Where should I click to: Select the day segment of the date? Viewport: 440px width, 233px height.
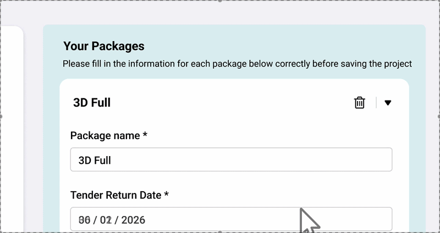click(x=84, y=220)
